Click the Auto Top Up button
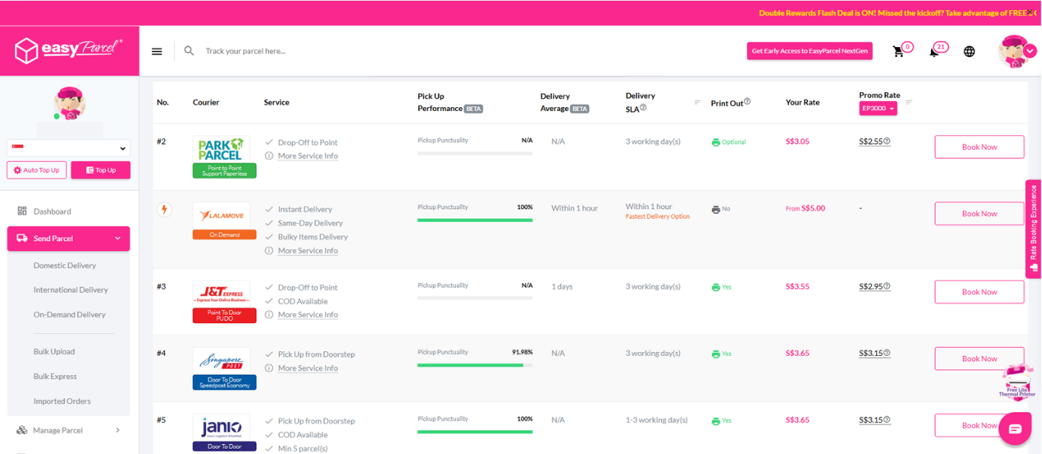1042x454 pixels. (36, 170)
